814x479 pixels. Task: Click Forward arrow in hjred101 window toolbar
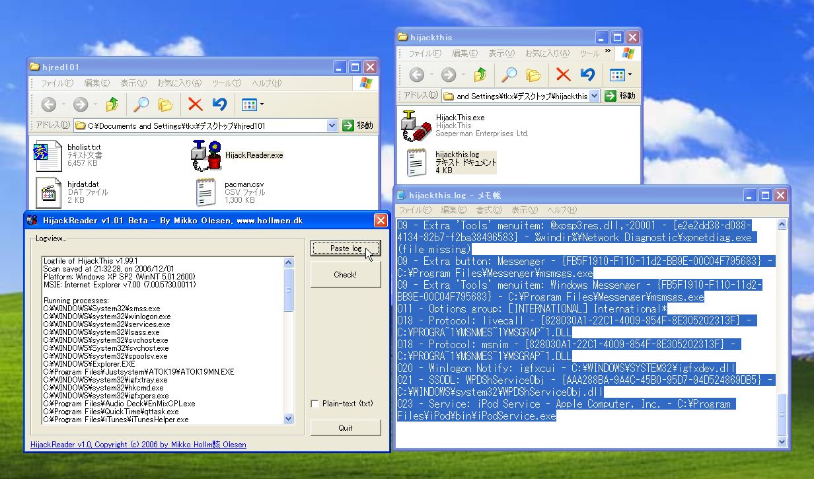[80, 104]
